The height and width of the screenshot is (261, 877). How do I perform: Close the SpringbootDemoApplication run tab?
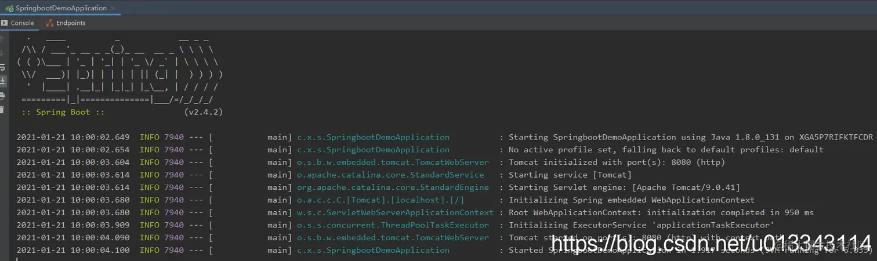tap(113, 8)
